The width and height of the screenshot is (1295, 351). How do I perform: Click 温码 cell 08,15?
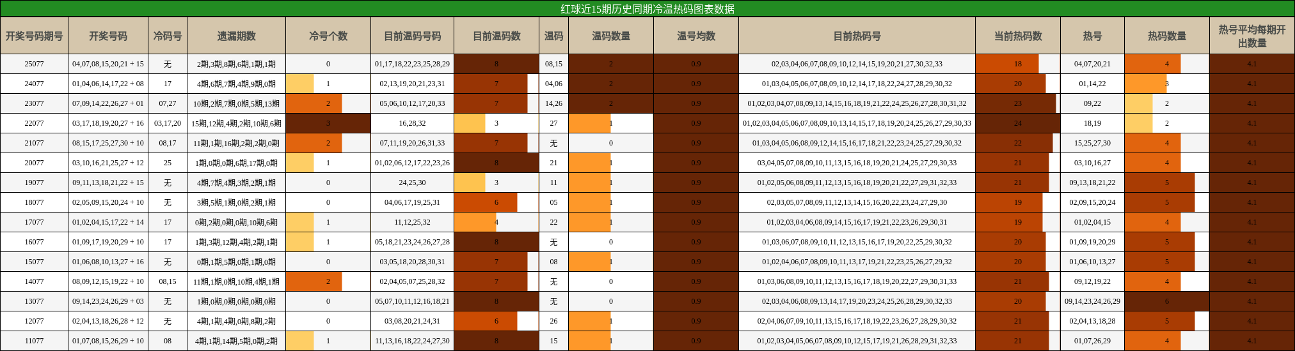point(553,64)
